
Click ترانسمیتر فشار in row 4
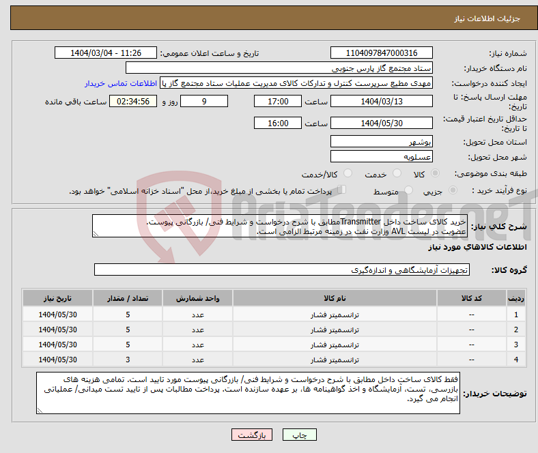[335, 360]
